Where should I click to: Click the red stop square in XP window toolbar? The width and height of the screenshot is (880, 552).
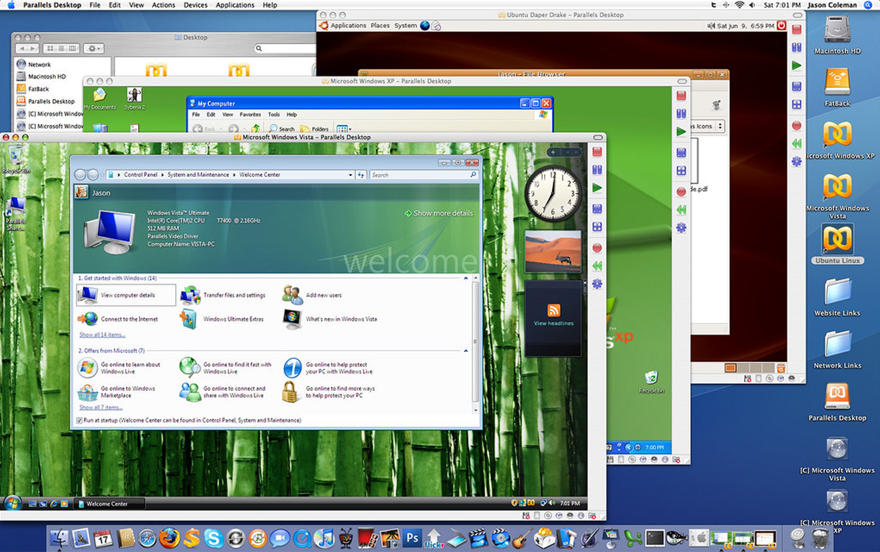[x=681, y=96]
